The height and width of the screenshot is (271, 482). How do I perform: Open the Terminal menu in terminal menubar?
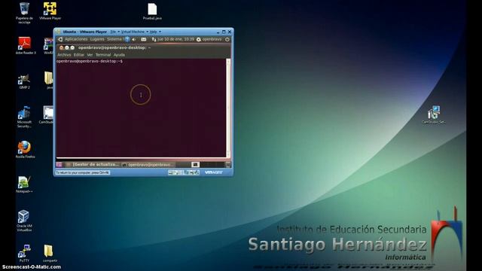click(x=103, y=55)
